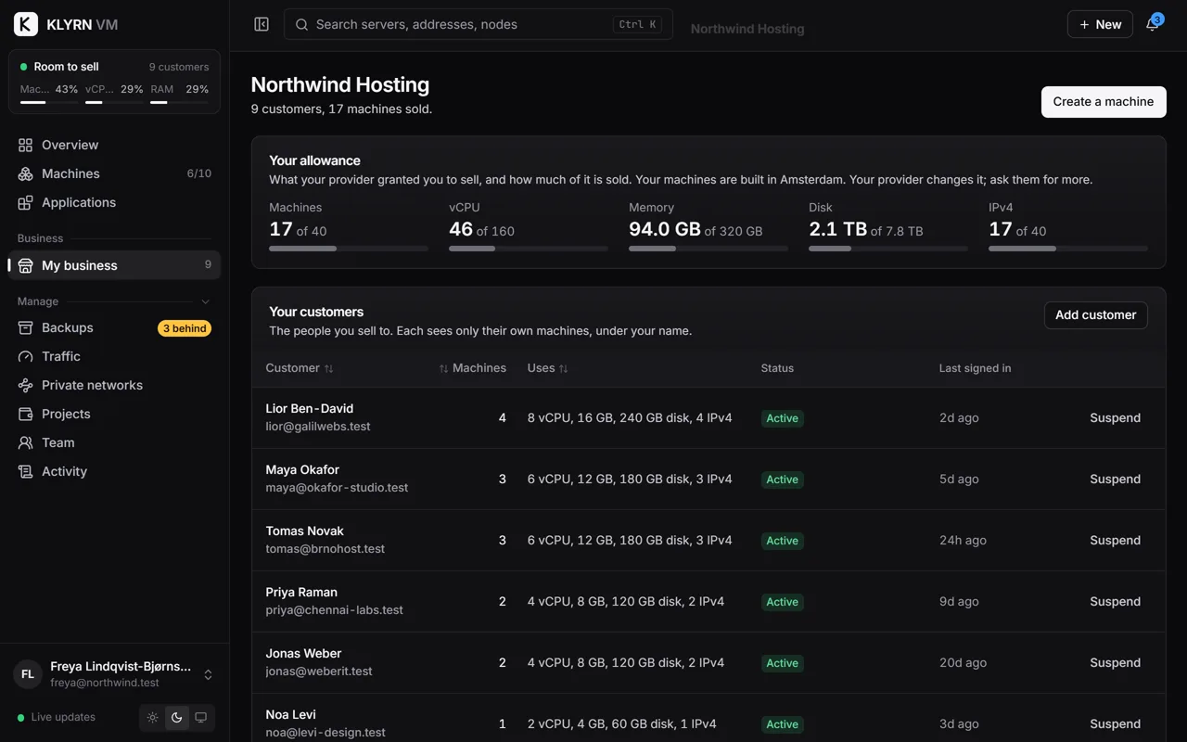Image resolution: width=1187 pixels, height=742 pixels.
Task: Click the Private networks icon
Action: coord(25,385)
